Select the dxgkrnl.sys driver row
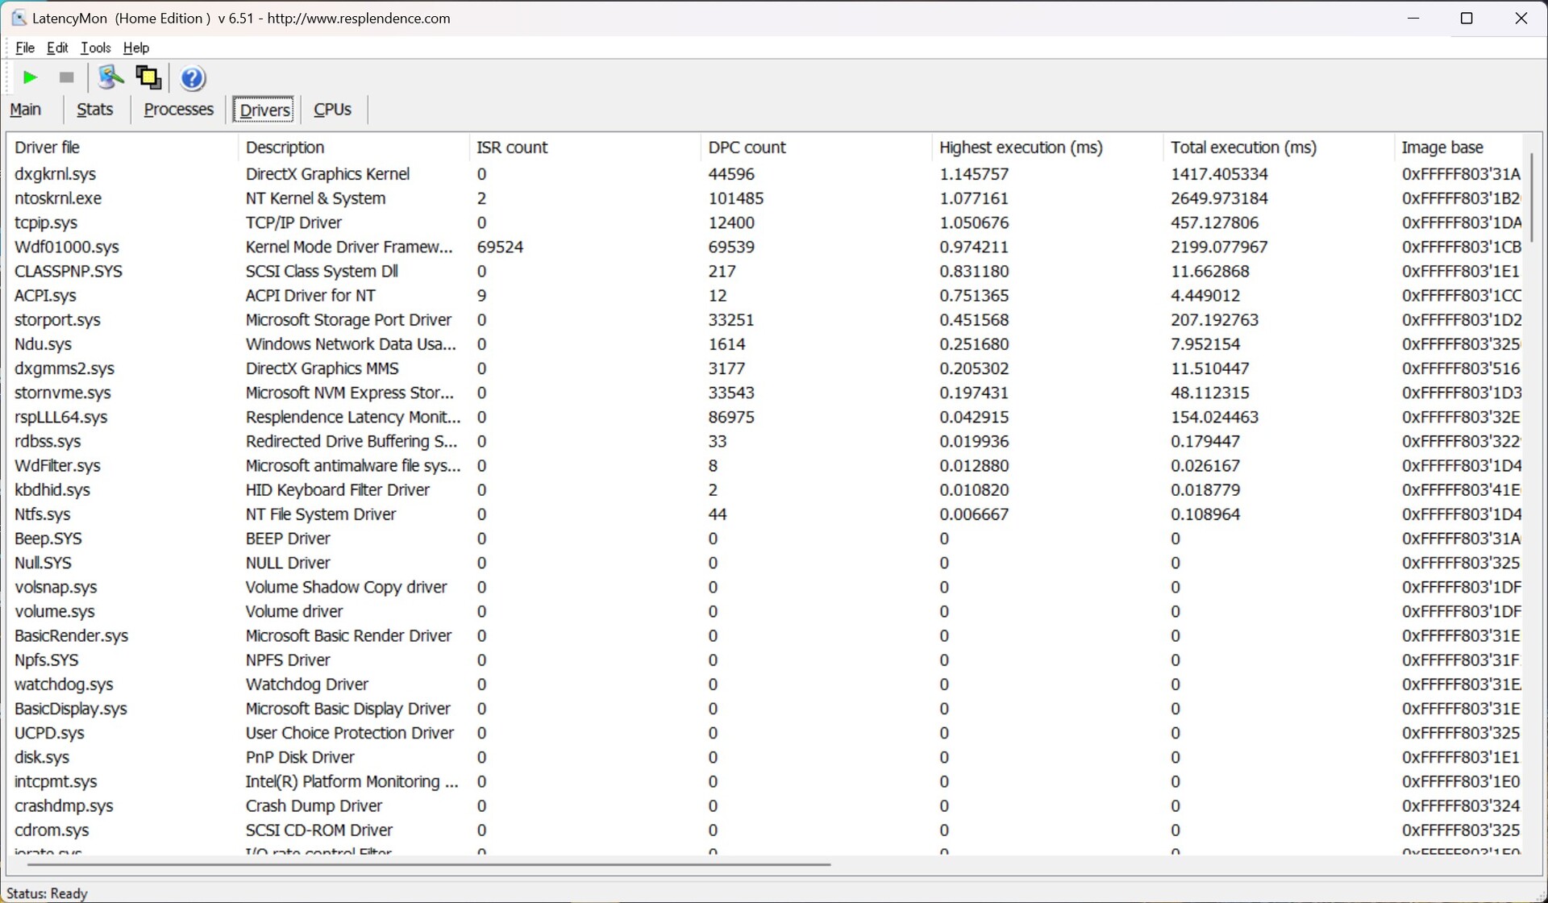1548x903 pixels. click(x=55, y=174)
